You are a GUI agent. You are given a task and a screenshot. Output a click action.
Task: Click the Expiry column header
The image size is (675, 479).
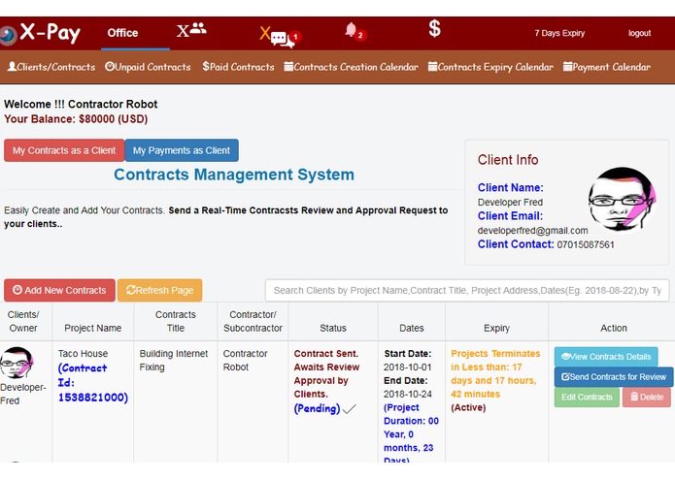coord(496,328)
